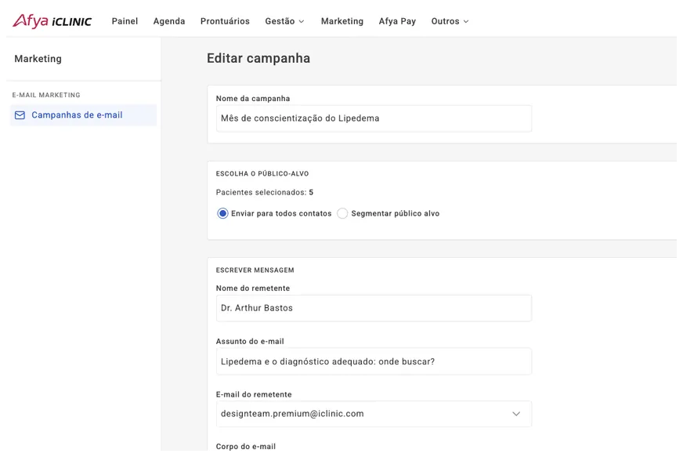Click the Marketing sidebar title
The image size is (683, 457).
[38, 59]
